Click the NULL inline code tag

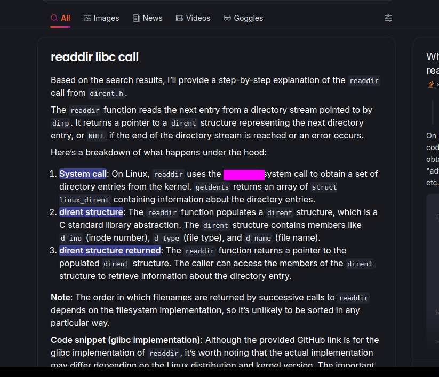tap(97, 136)
